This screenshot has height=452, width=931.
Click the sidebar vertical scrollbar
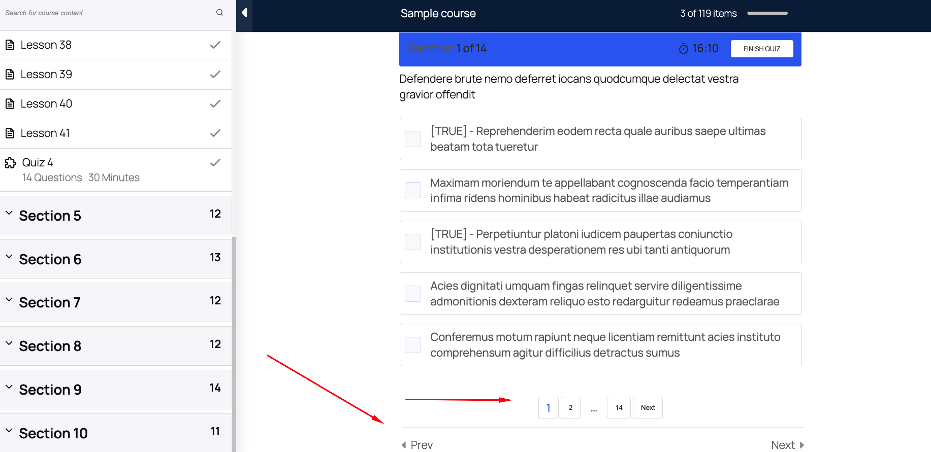click(234, 344)
